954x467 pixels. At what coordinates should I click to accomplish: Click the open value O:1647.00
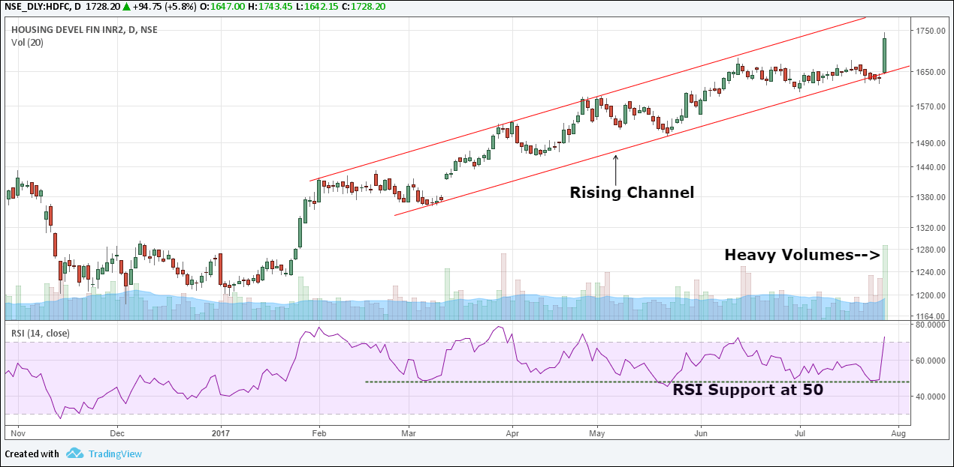(x=221, y=6)
